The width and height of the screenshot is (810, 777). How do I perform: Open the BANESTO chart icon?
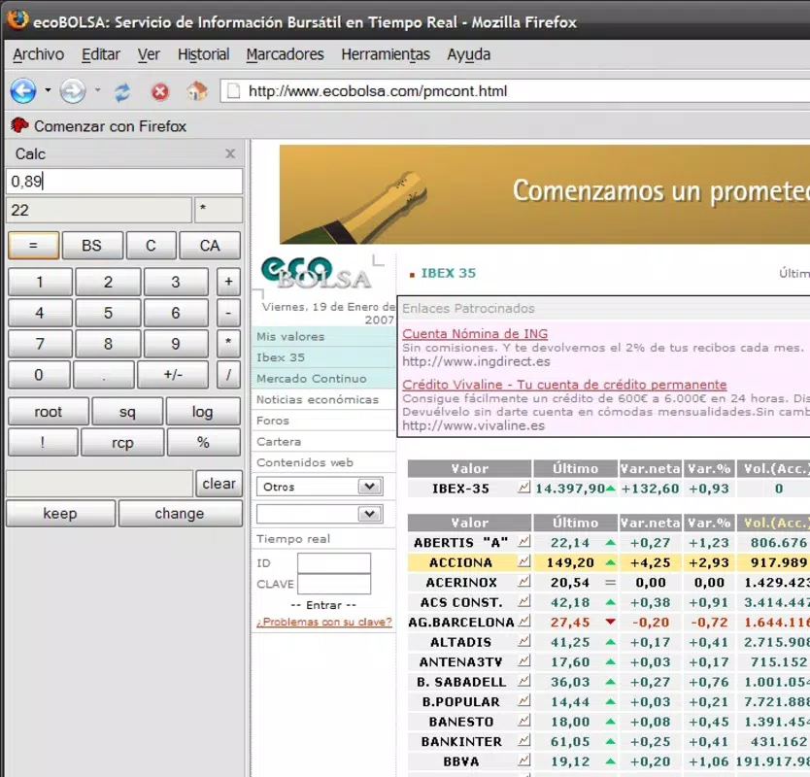(x=523, y=721)
